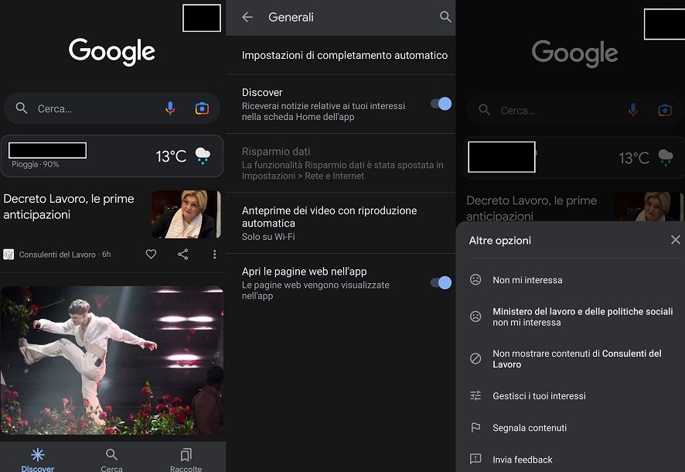The width and height of the screenshot is (685, 472).
Task: Open the Decreto Lavoro article thumbnail in left panel
Action: click(x=186, y=214)
